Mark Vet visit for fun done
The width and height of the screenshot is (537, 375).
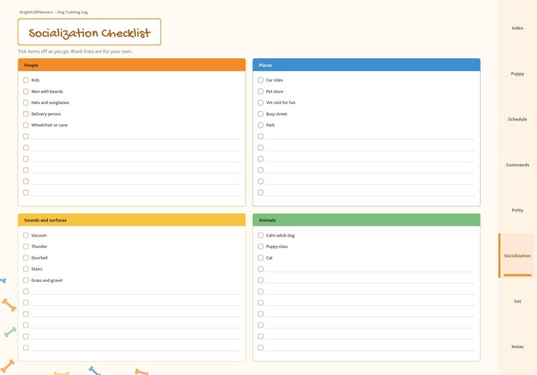260,103
